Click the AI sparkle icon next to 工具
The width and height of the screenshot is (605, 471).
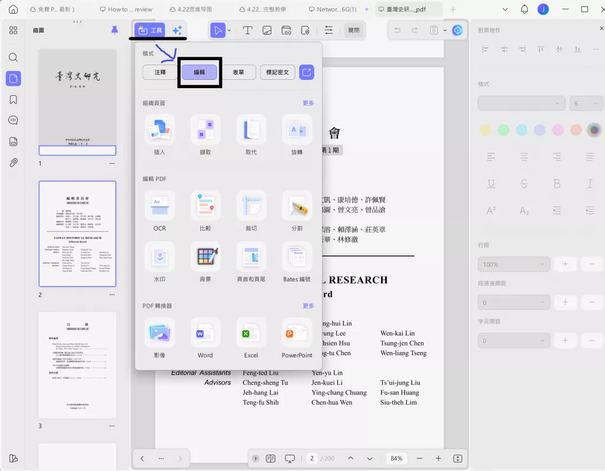click(177, 30)
